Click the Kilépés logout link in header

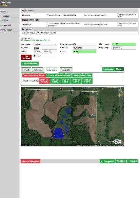click(4, 5)
